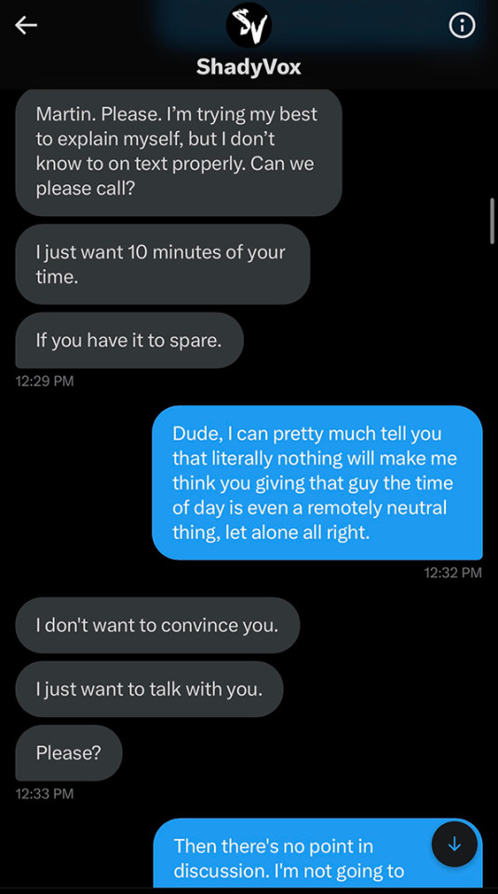Tap the 12:32 PM timestamp

pyautogui.click(x=453, y=573)
